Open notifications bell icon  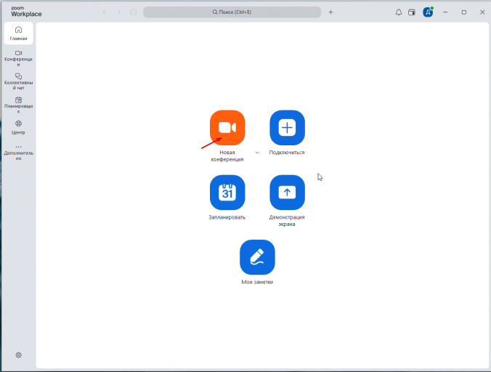(398, 12)
